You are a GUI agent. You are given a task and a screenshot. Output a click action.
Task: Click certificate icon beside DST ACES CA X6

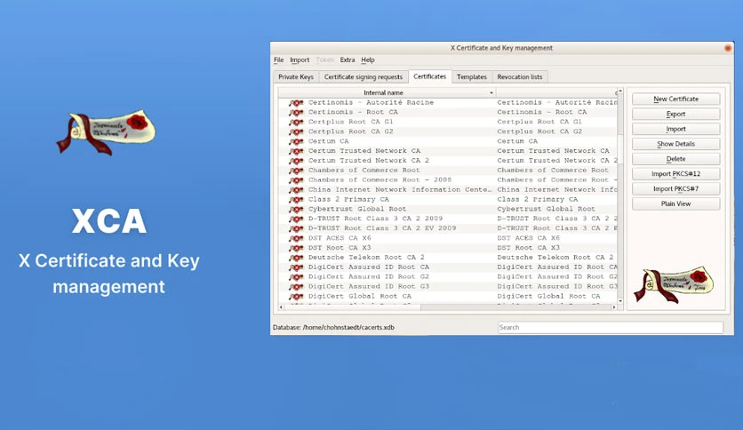pyautogui.click(x=296, y=238)
